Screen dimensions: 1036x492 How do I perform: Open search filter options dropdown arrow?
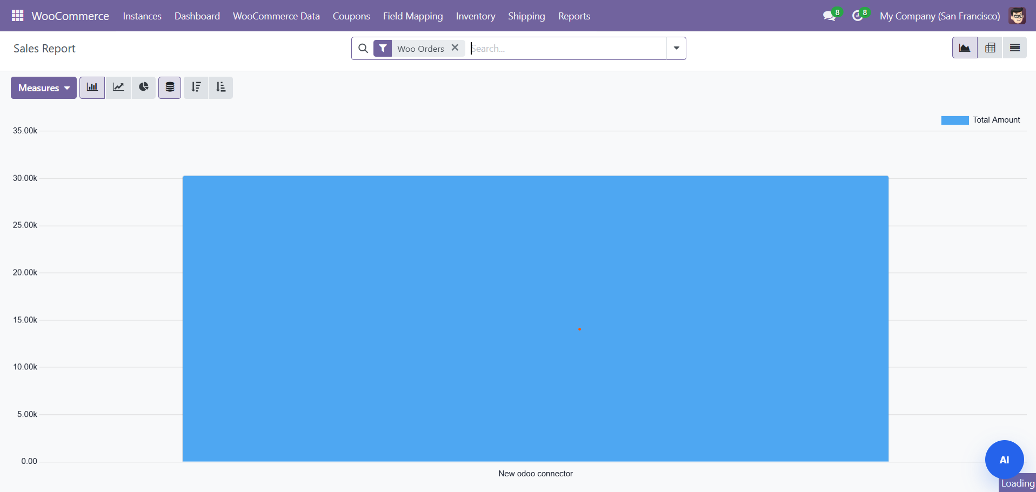click(676, 48)
